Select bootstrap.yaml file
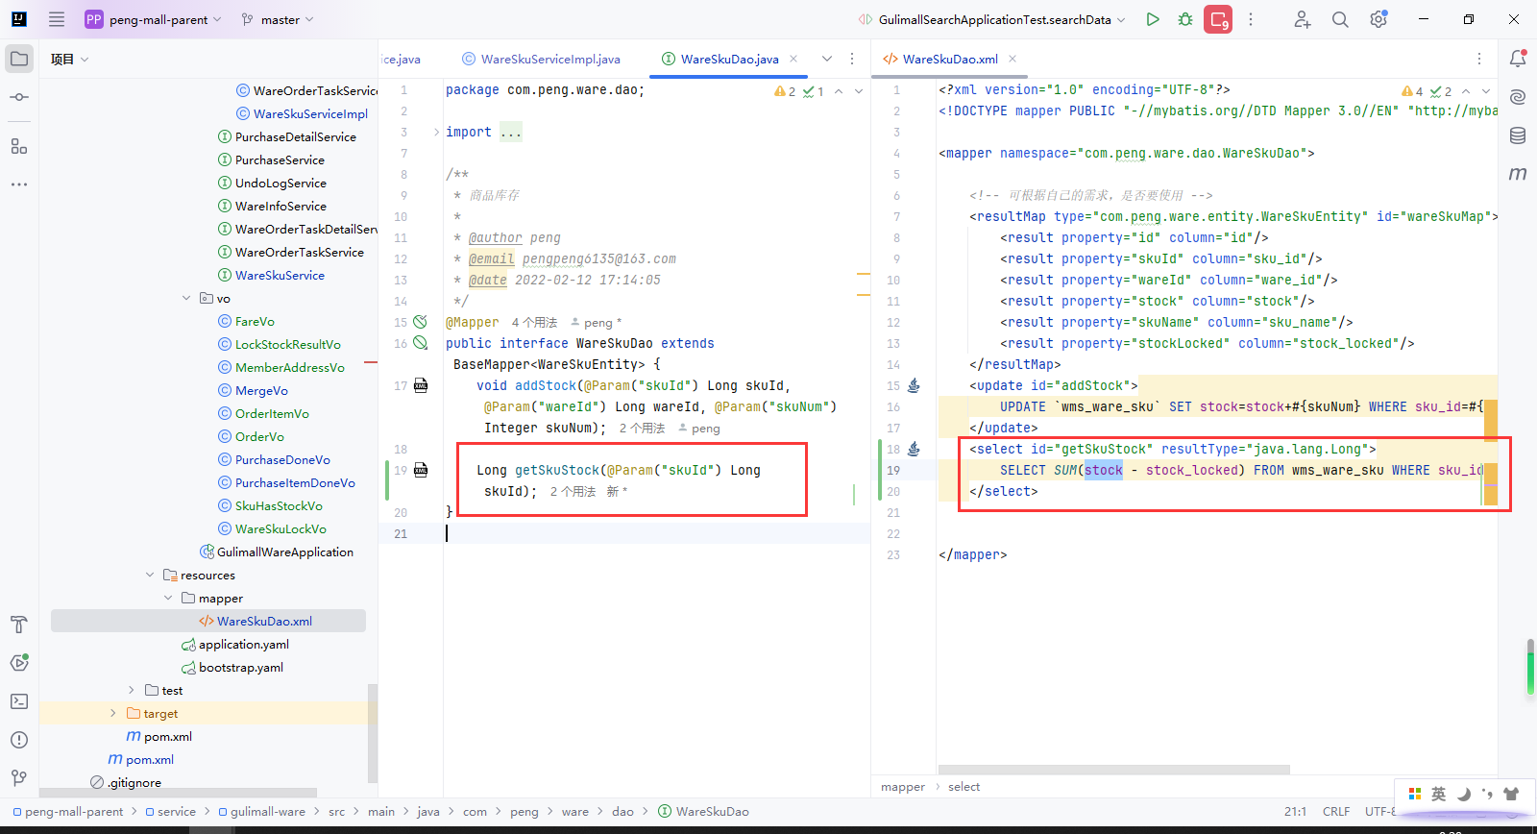 pyautogui.click(x=241, y=667)
